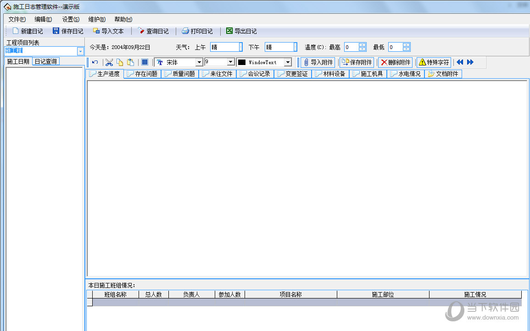Switch to the 施工日期 tab
This screenshot has width=530, height=331.
(18, 61)
